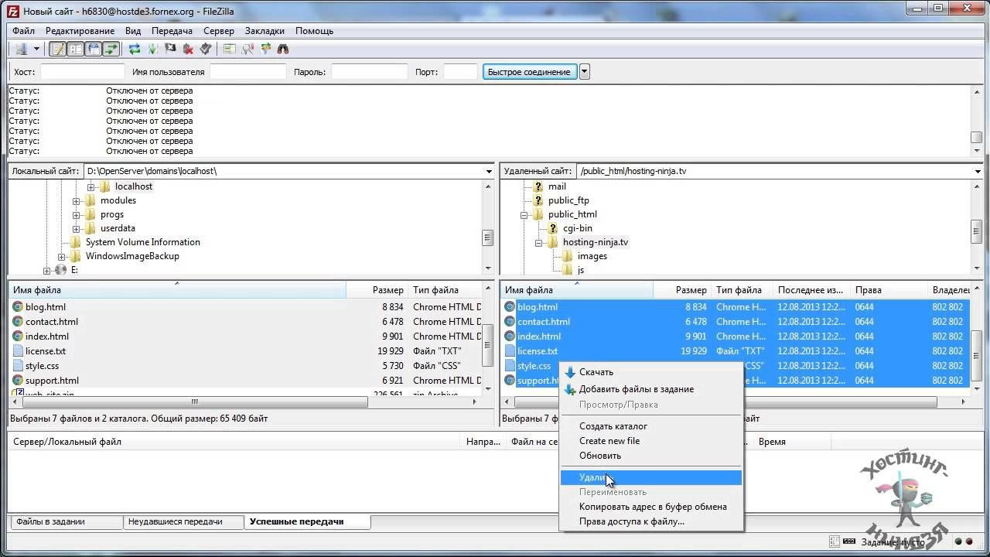
Task: Open file search with binoculars icon
Action: coord(283,49)
